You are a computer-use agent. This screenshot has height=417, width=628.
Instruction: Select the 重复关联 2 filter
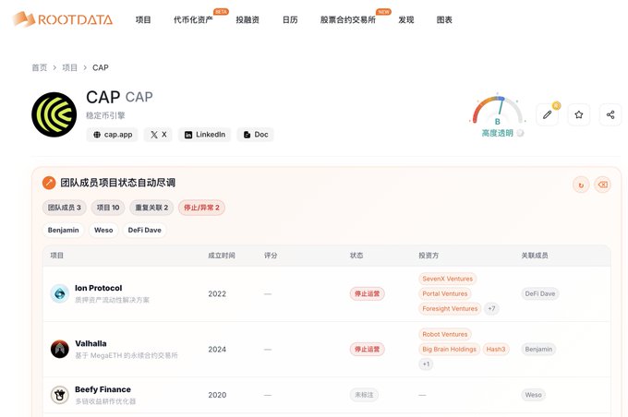(151, 208)
